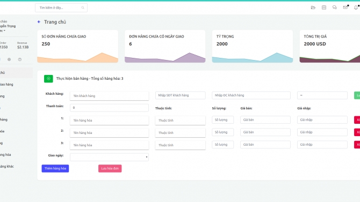Click Thêm hàng hóa button
Image resolution: width=360 pixels, height=202 pixels.
55,168
